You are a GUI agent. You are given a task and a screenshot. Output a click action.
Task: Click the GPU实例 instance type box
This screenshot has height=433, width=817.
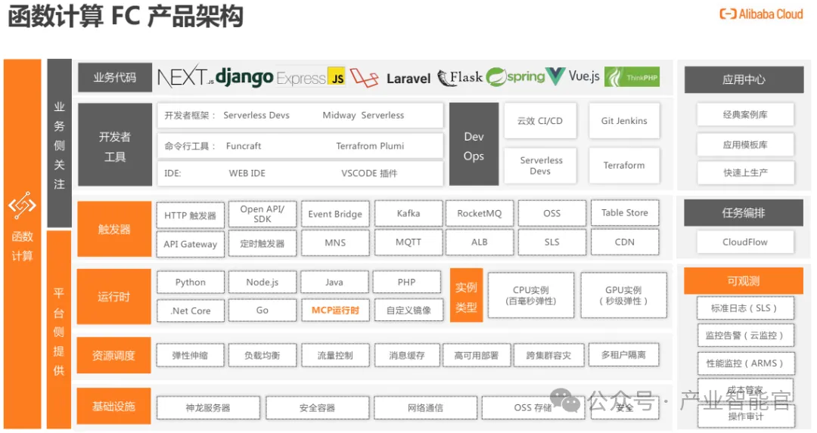click(x=623, y=295)
